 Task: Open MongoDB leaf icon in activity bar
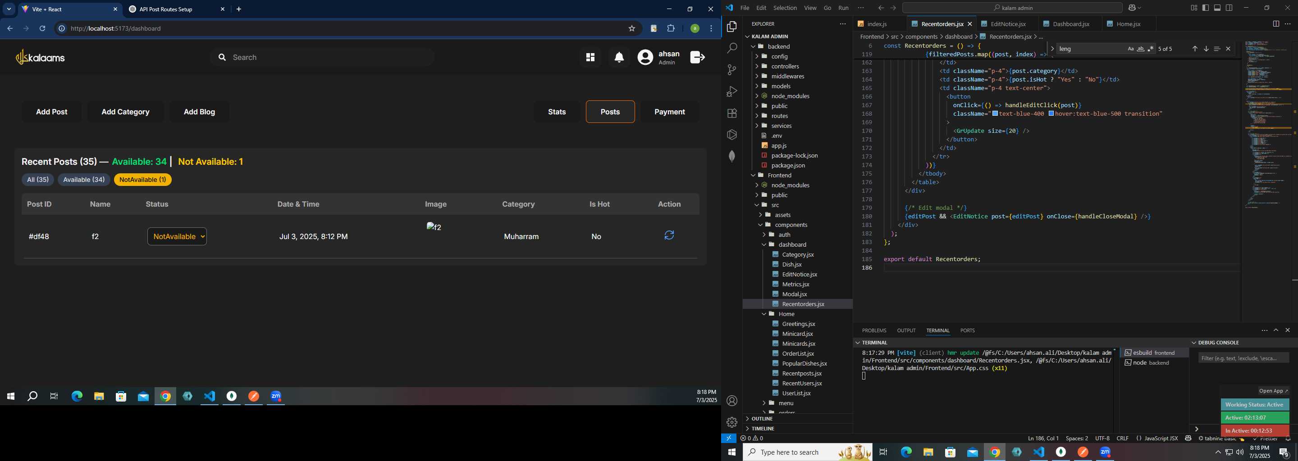coord(731,156)
